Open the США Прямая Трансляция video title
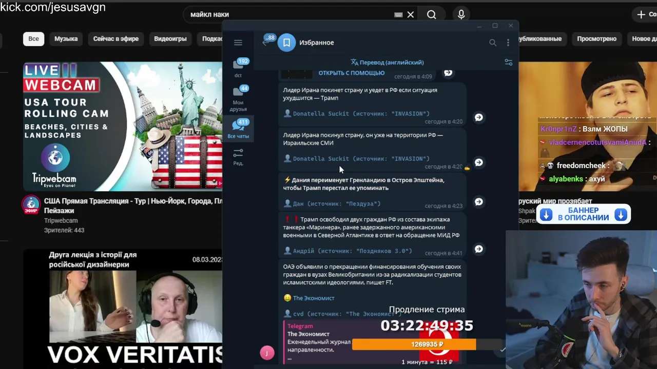Viewport: 657px width, 369px height. [133, 206]
